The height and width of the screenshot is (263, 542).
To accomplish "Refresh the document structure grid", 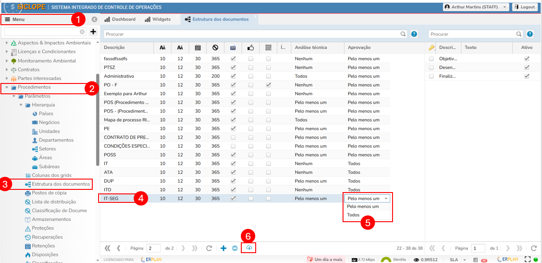I will click(x=209, y=248).
